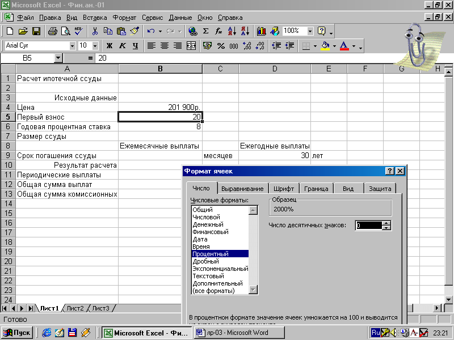Apply yellow fill color bucket

(x=325, y=46)
